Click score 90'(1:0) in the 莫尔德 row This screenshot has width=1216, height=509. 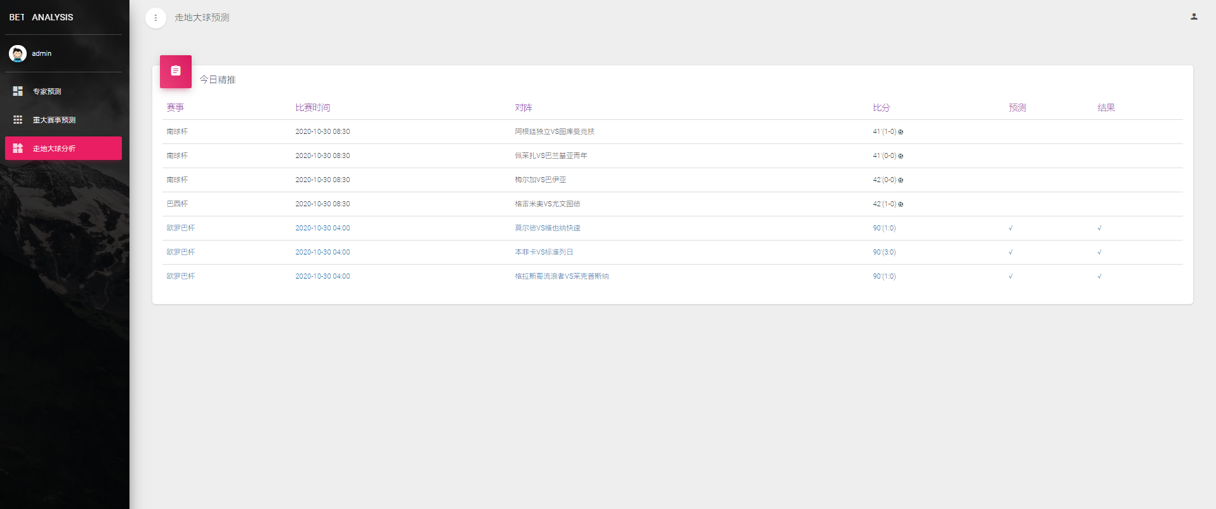pos(884,228)
